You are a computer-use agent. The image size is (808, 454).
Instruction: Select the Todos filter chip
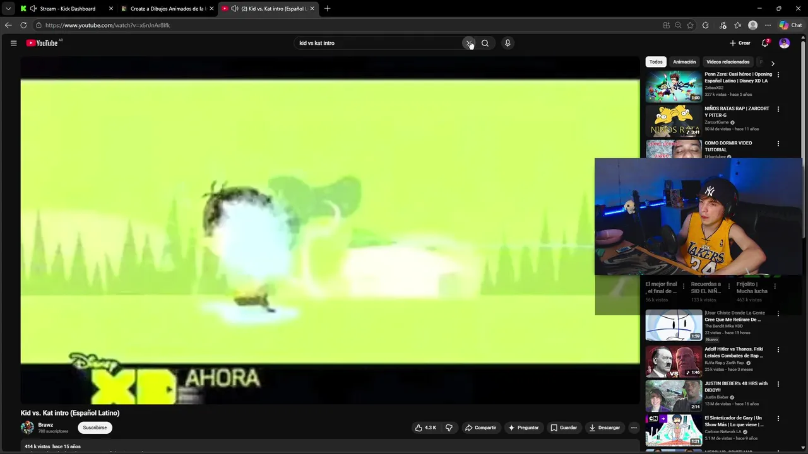656,62
